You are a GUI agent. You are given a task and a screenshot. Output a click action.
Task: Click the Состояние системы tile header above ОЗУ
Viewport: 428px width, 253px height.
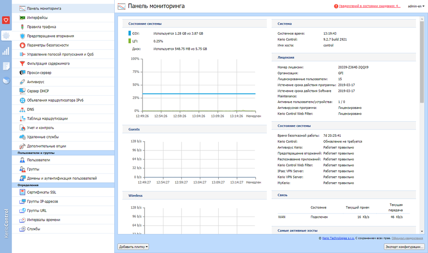[195, 24]
